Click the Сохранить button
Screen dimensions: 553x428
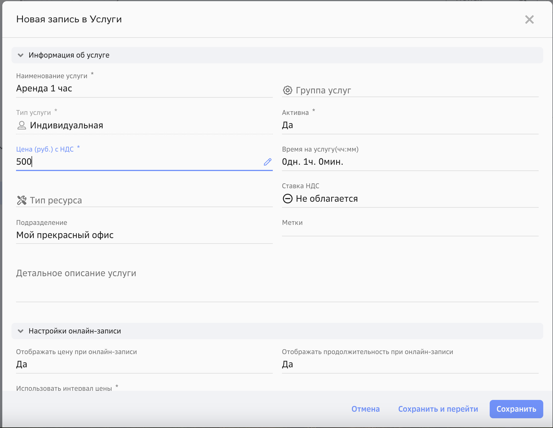[x=516, y=409]
